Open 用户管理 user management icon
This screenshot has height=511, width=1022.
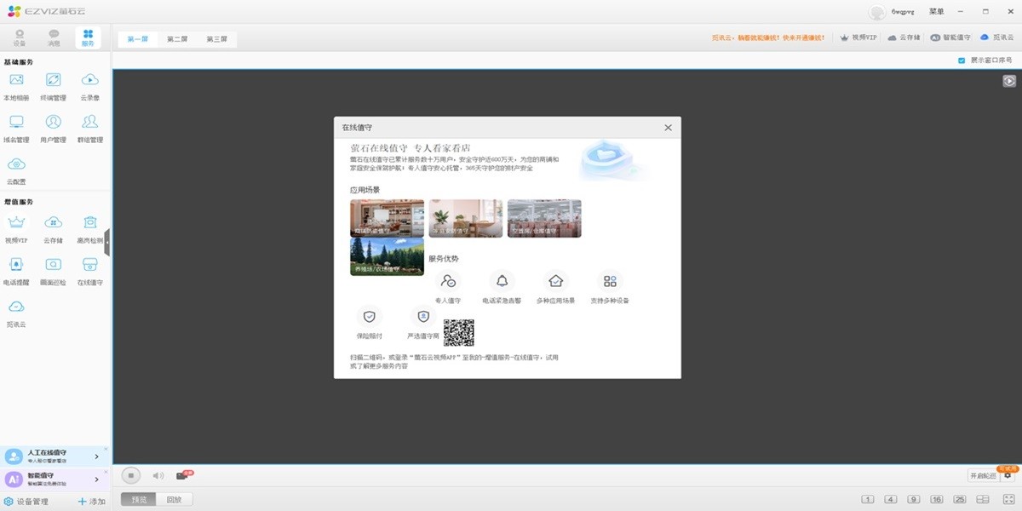[53, 126]
